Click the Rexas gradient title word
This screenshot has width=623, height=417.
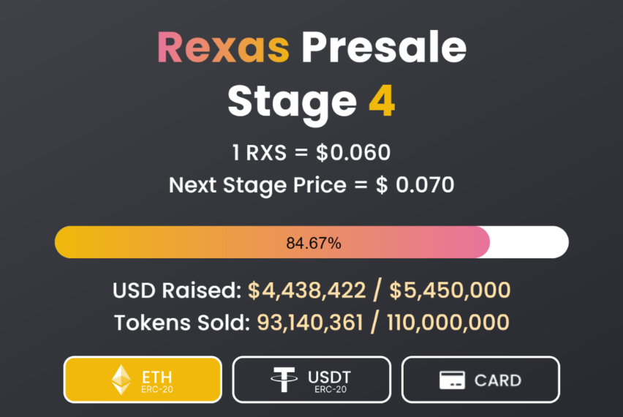[224, 48]
